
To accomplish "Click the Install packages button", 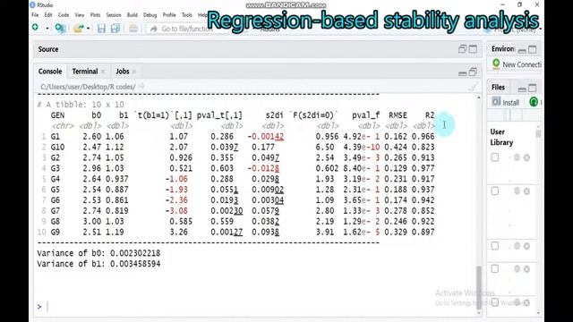I will tap(506, 103).
